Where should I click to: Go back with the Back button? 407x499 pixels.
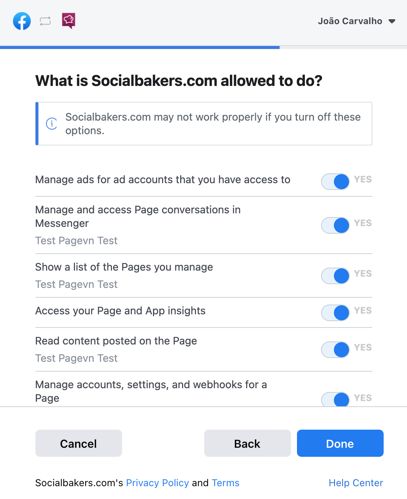click(247, 444)
